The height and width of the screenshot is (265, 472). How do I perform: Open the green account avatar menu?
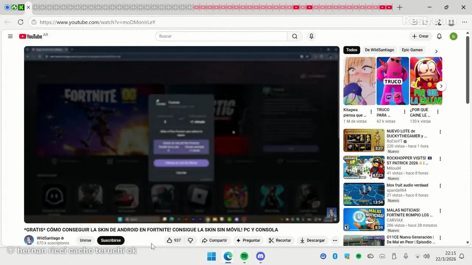(x=454, y=36)
